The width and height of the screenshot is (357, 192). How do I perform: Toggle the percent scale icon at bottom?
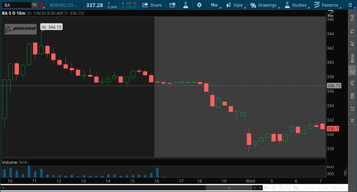(296, 188)
